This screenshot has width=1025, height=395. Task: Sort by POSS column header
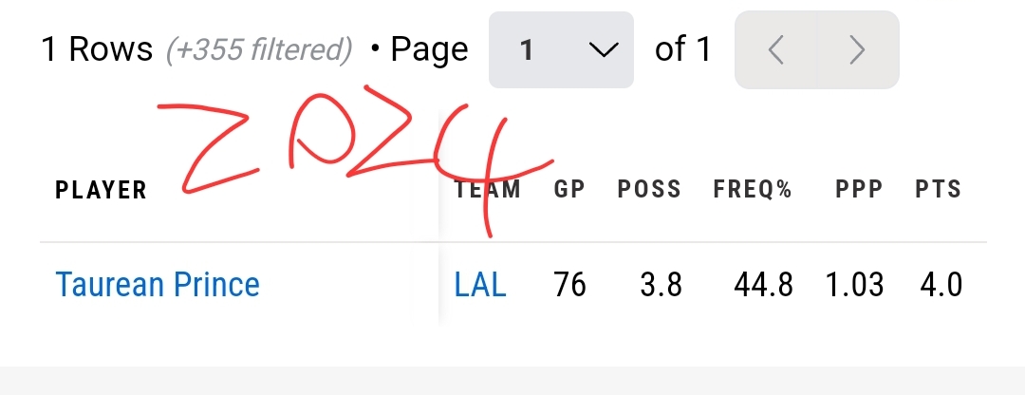coord(650,190)
